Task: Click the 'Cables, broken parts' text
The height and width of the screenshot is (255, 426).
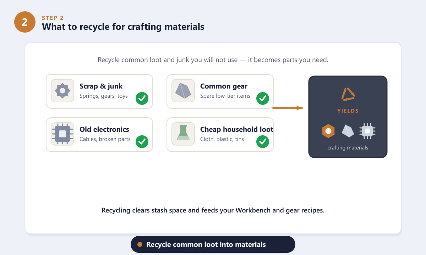Action: point(105,139)
